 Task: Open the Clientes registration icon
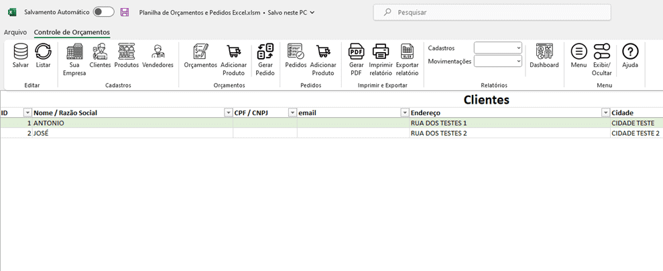pyautogui.click(x=100, y=52)
